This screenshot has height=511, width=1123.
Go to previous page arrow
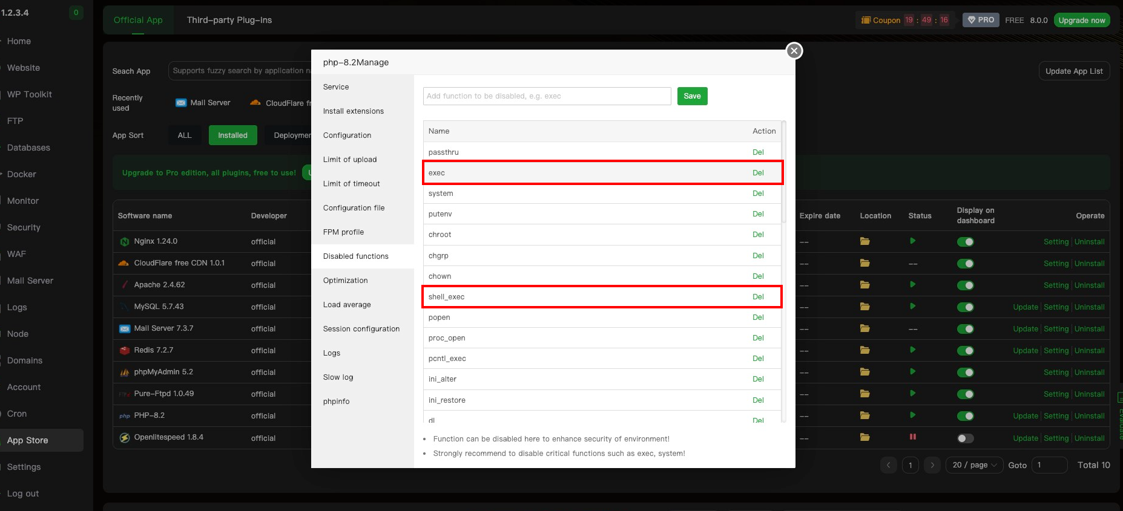click(888, 465)
